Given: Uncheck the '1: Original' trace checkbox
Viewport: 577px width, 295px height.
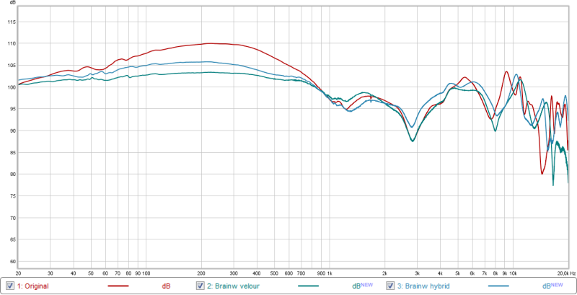Looking at the screenshot, I should click(9, 286).
